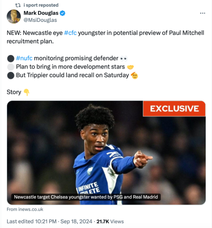Viewport: 212px width, 228px height.
Task: View edit history via 'Last edited' timestamp
Action: 50,222
